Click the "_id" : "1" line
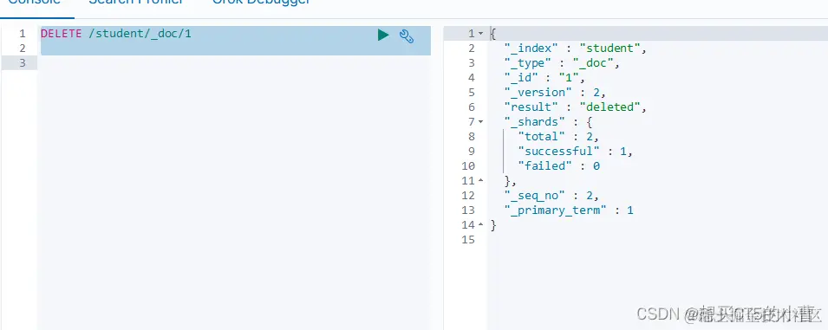Image resolution: width=828 pixels, height=330 pixels. click(x=544, y=78)
